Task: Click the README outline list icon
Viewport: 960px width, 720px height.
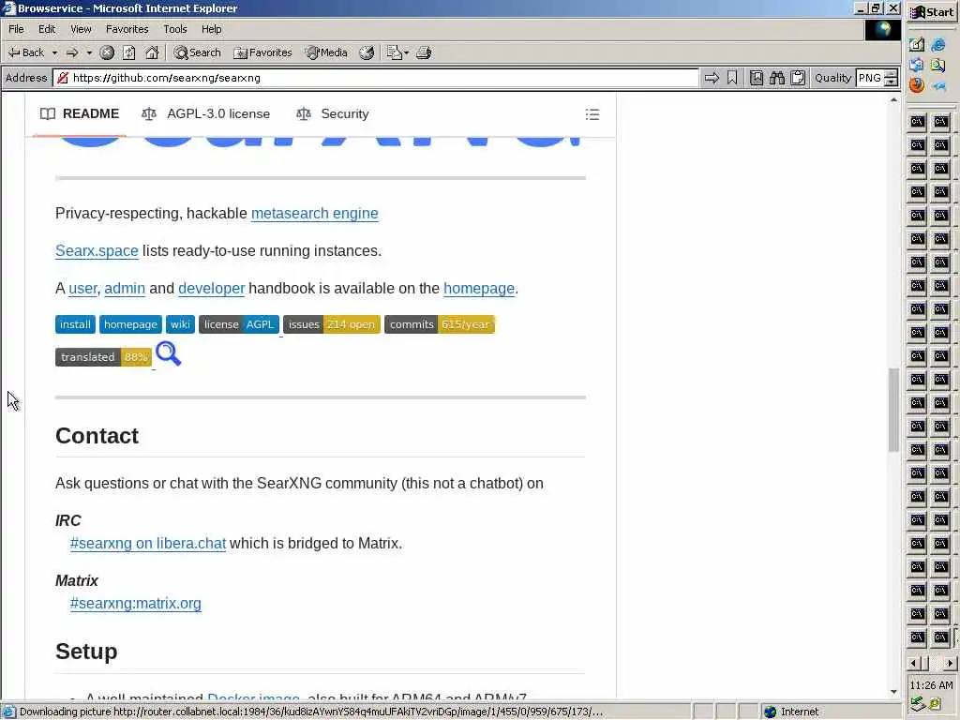Action: point(592,114)
